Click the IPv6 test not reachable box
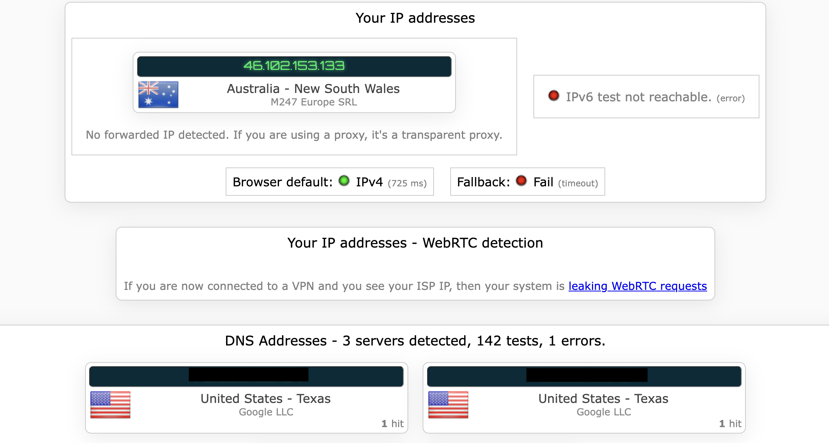The width and height of the screenshot is (829, 443). tap(646, 97)
